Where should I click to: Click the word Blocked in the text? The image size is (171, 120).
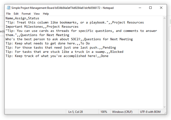point(117,52)
